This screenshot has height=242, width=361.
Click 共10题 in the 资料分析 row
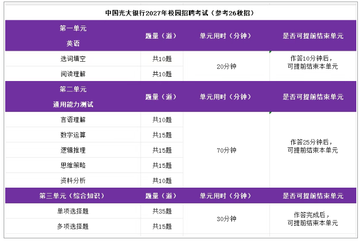[162, 180]
